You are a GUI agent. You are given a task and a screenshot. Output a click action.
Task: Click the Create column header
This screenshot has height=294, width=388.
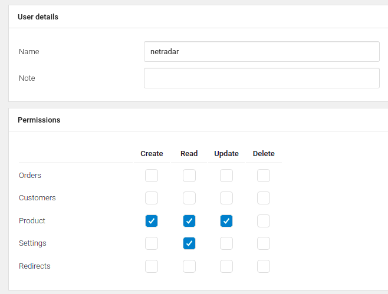coord(152,154)
